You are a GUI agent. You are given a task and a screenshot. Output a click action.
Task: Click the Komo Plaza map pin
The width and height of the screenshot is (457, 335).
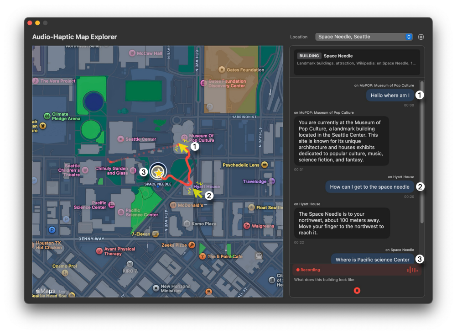(187, 224)
